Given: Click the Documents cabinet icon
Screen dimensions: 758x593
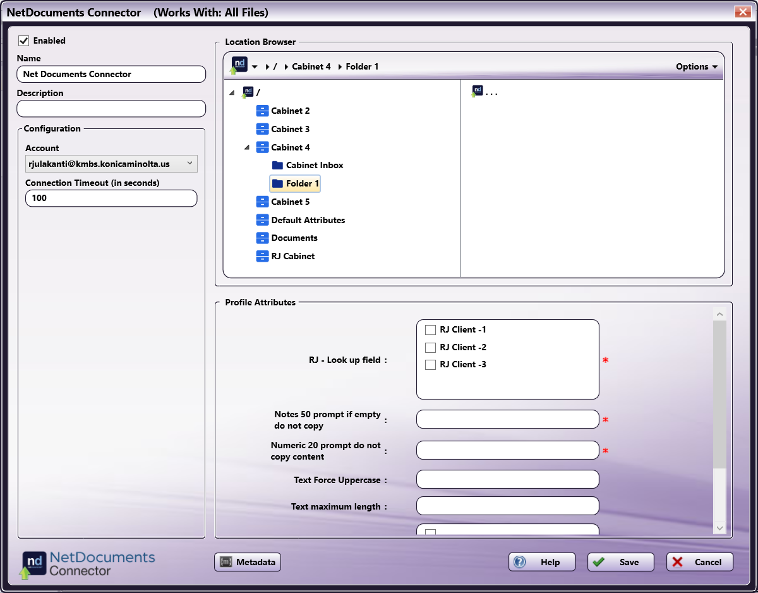Looking at the screenshot, I should [x=263, y=238].
